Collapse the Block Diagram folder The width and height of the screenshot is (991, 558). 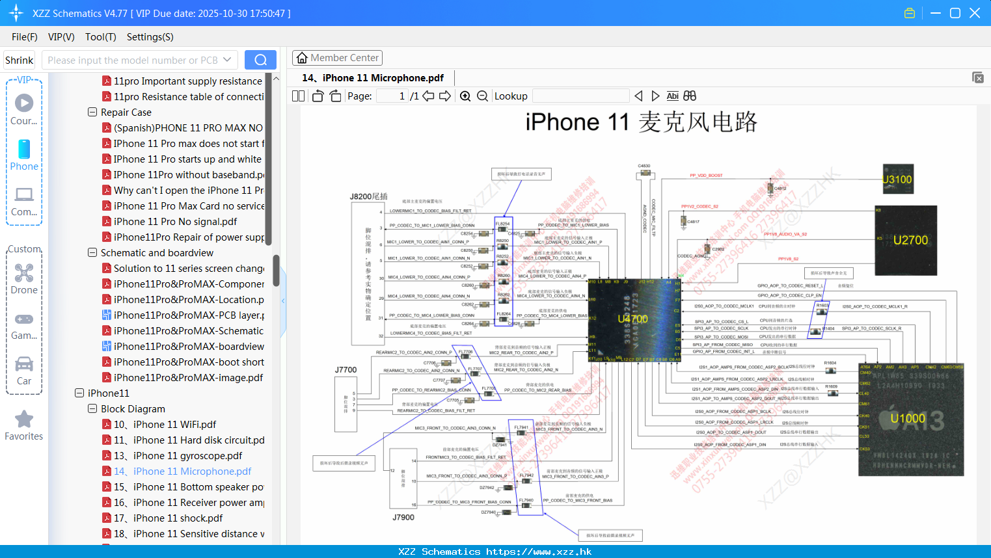point(92,408)
